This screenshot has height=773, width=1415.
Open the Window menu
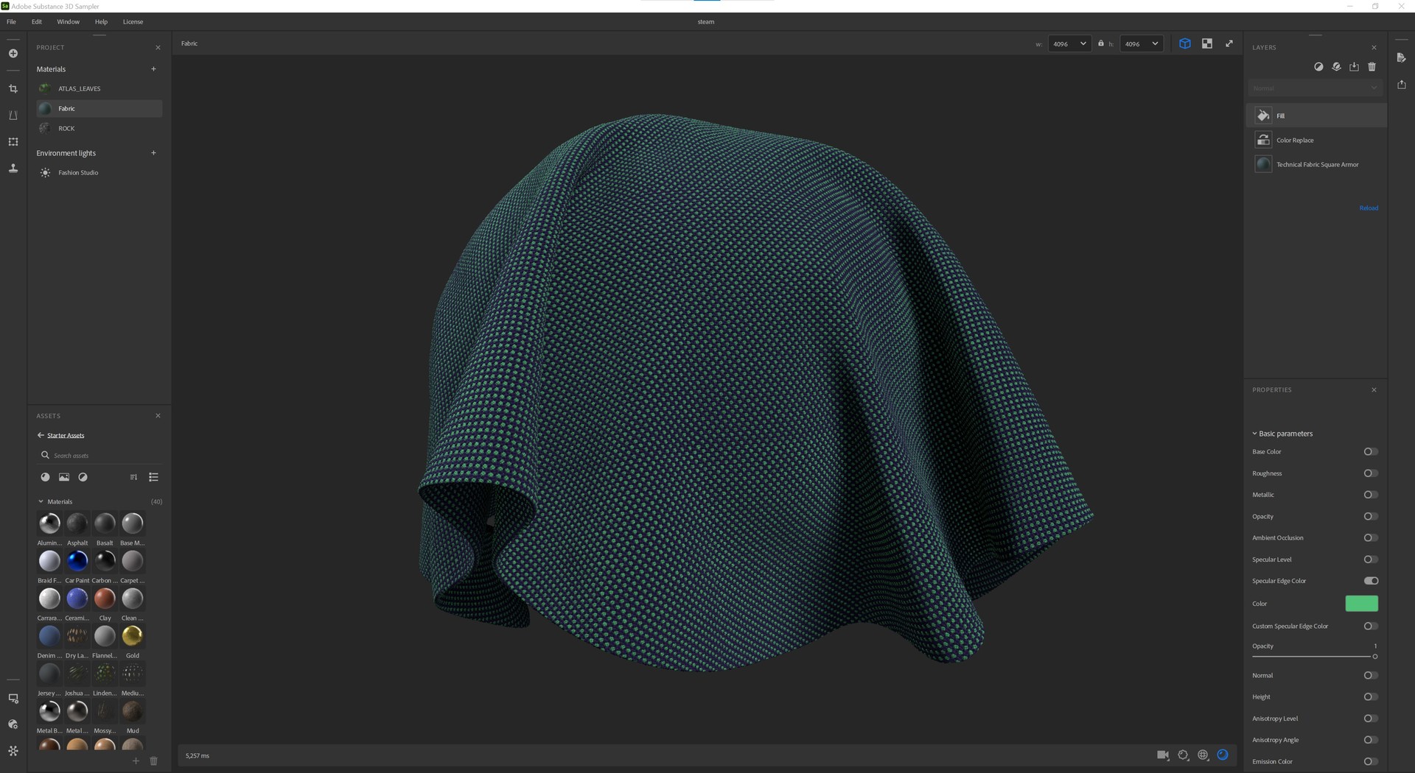68,22
